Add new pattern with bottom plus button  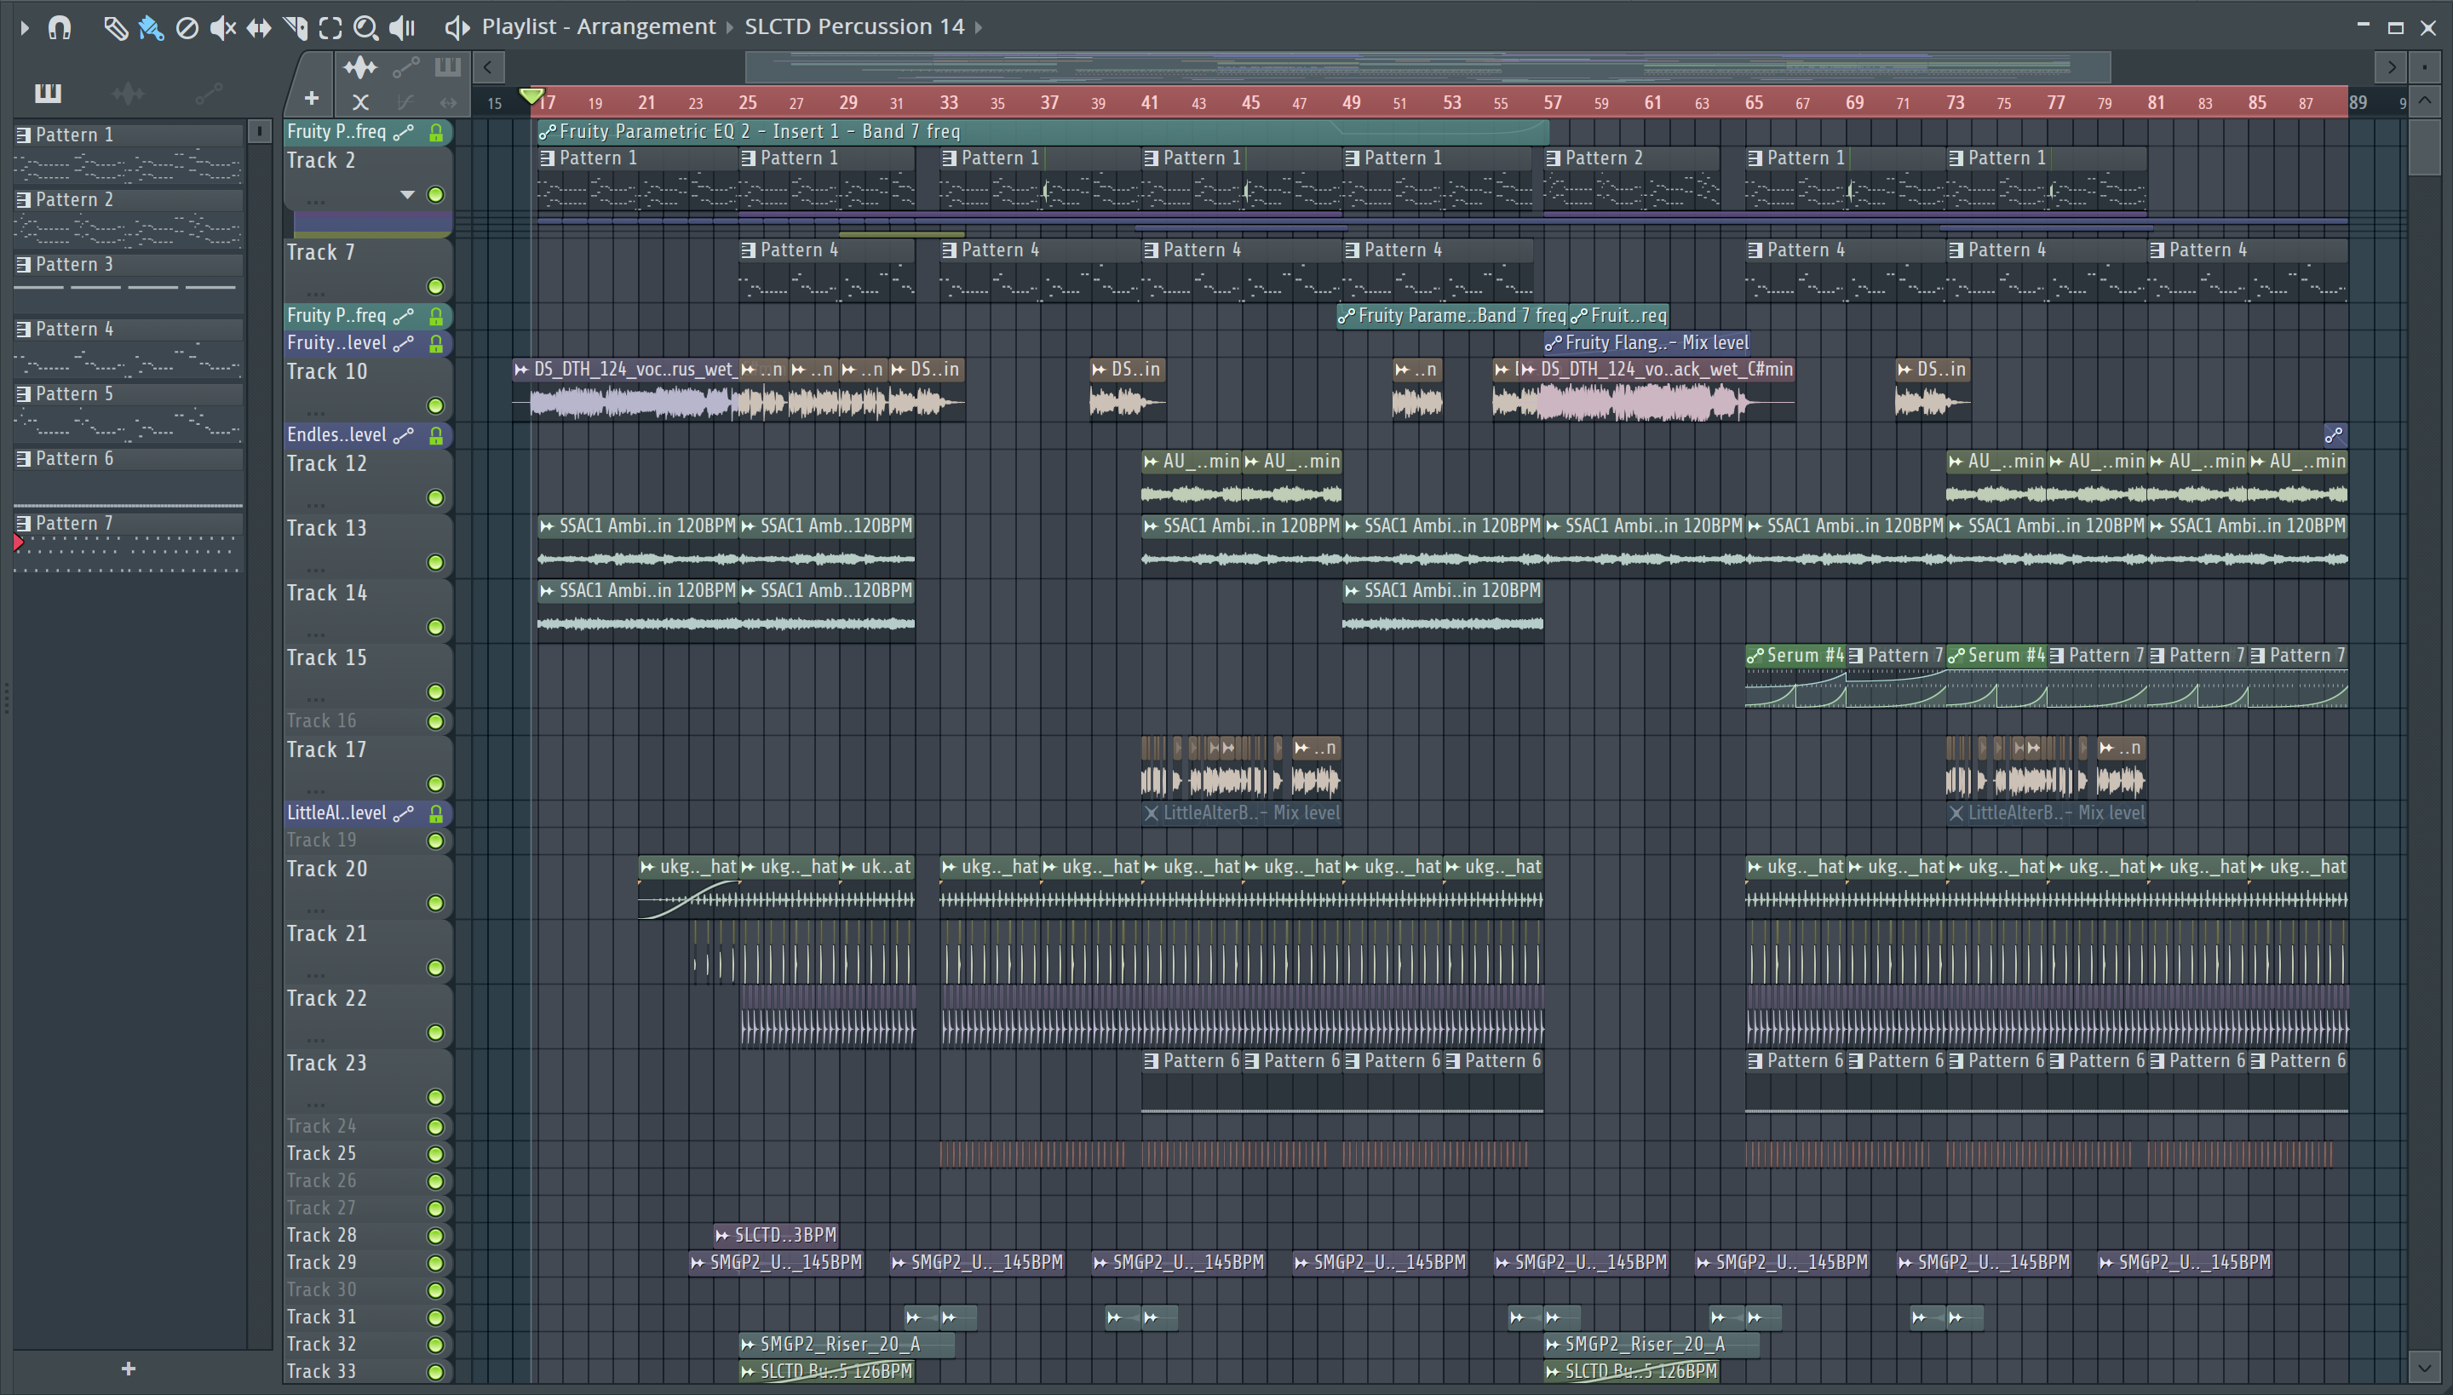(129, 1369)
